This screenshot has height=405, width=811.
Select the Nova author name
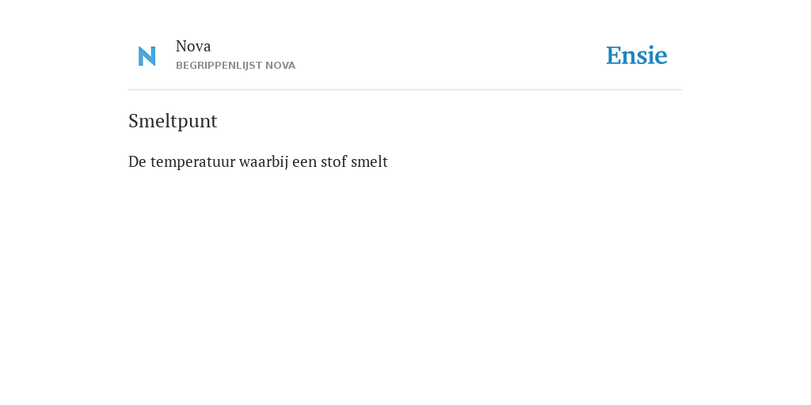pos(193,47)
